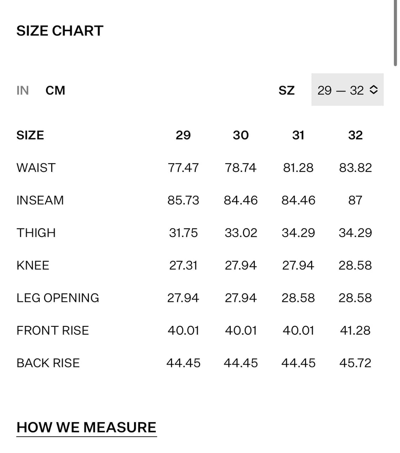400x453 pixels.
Task: Select the size 32 column header
Action: point(355,135)
